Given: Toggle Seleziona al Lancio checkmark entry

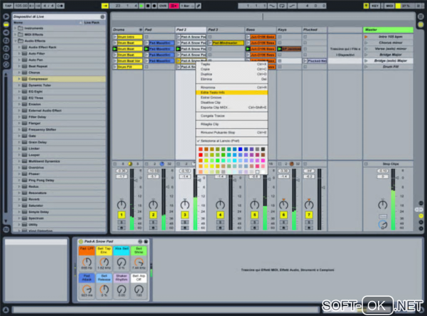Looking at the screenshot, I should pyautogui.click(x=232, y=141).
